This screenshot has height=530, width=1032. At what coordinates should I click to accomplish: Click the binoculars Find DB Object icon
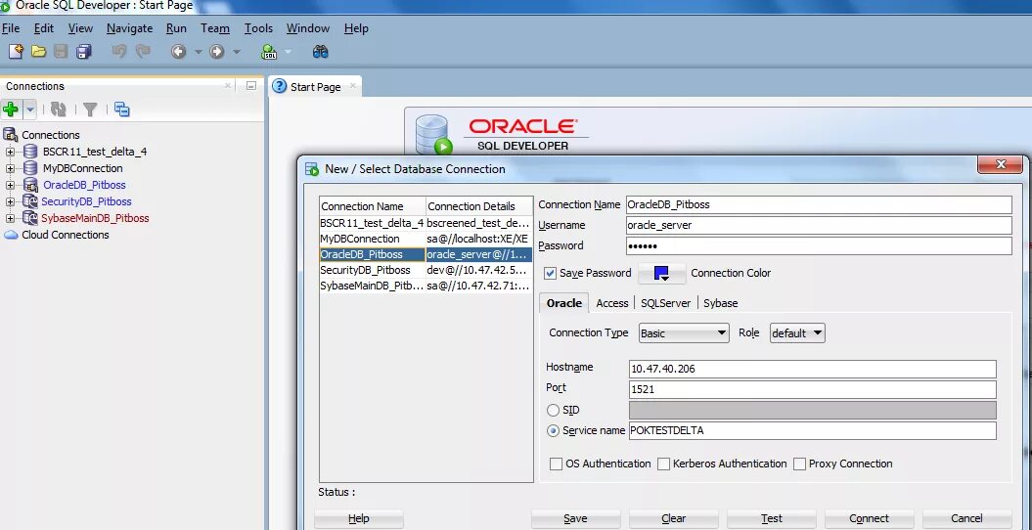point(321,51)
